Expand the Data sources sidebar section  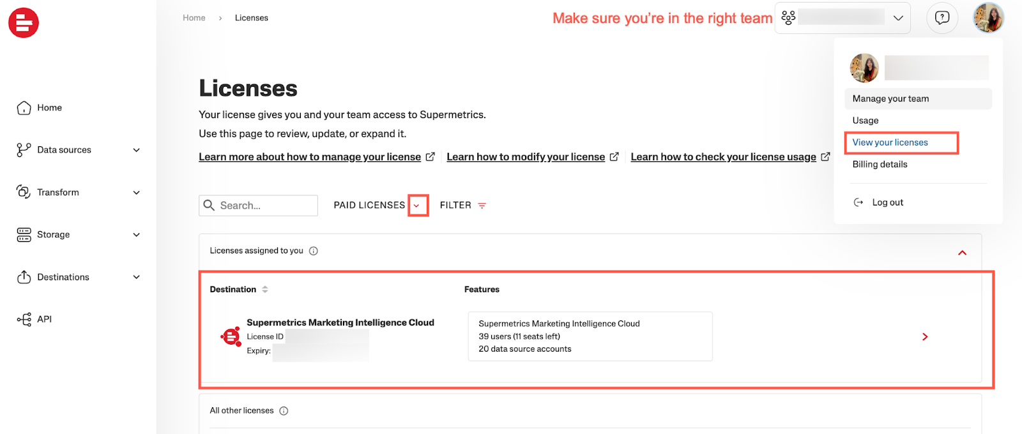[136, 150]
